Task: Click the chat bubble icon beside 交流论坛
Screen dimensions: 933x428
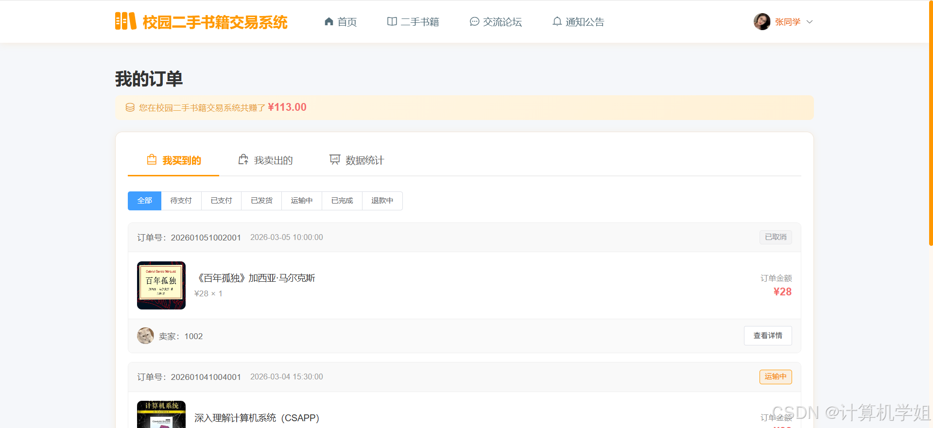Action: pyautogui.click(x=474, y=21)
